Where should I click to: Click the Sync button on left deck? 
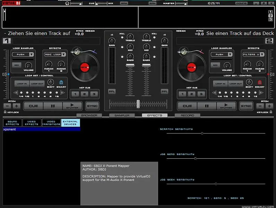(92, 106)
